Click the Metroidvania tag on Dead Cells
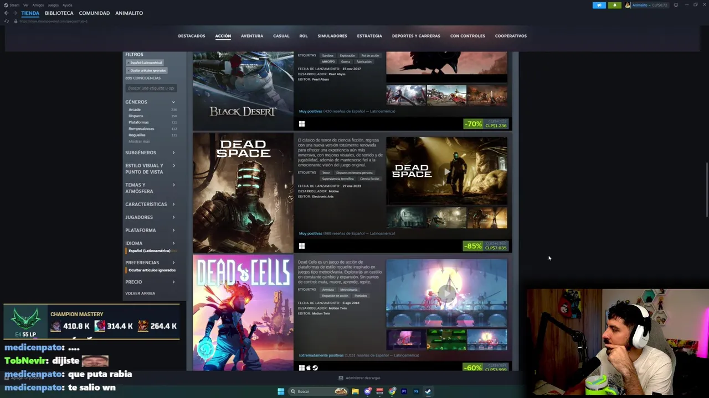709x398 pixels. 348,290
